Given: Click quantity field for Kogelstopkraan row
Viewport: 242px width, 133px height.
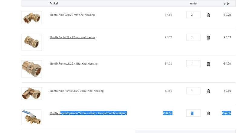Looking at the screenshot, I should click(193, 113).
